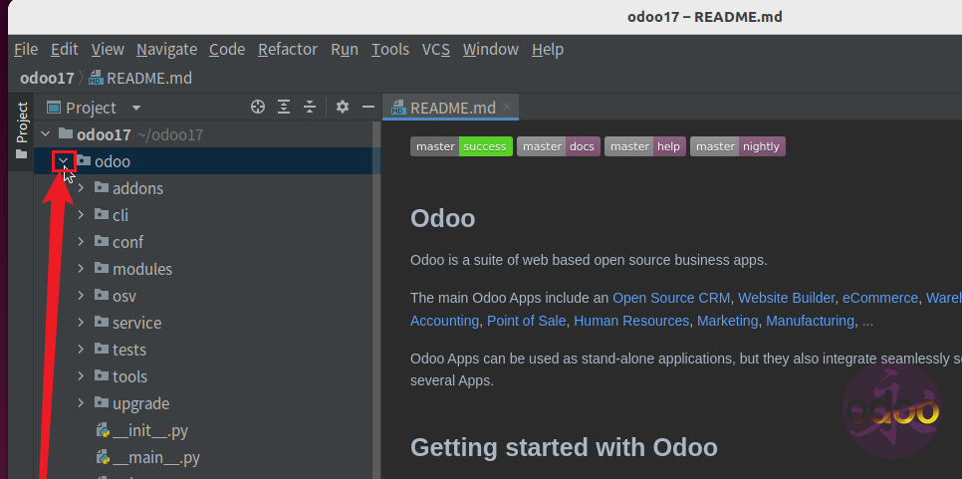Expand the tools folder chevron

81,376
